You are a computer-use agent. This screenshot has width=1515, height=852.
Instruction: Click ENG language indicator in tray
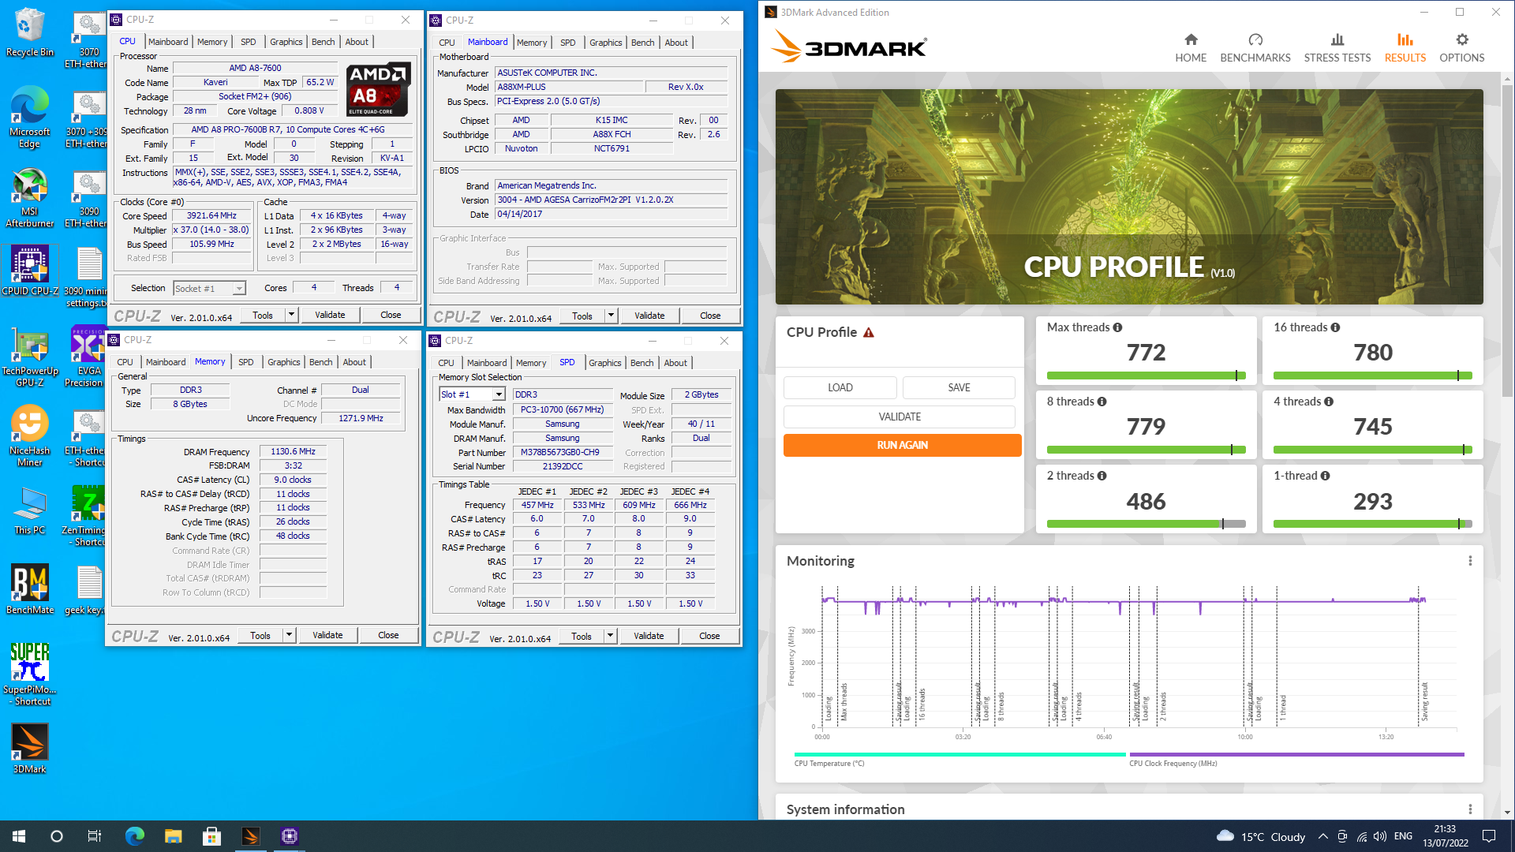click(x=1403, y=836)
